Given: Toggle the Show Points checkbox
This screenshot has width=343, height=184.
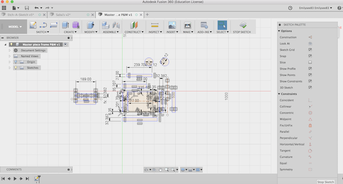Looking at the screenshot, I should [310, 75].
